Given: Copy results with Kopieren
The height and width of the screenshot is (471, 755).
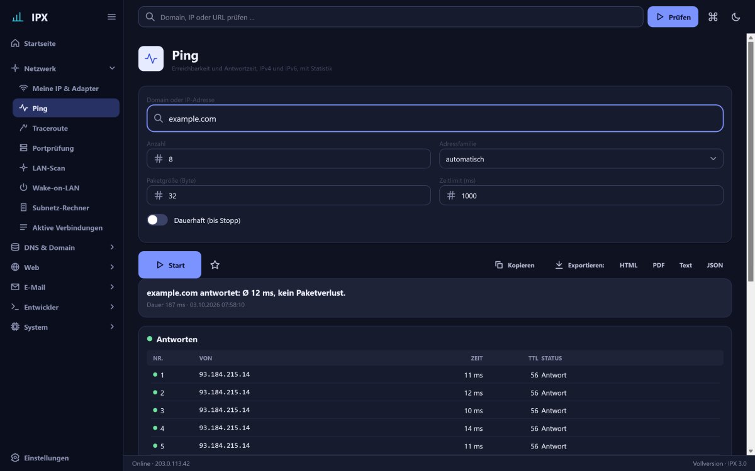Looking at the screenshot, I should tap(515, 265).
